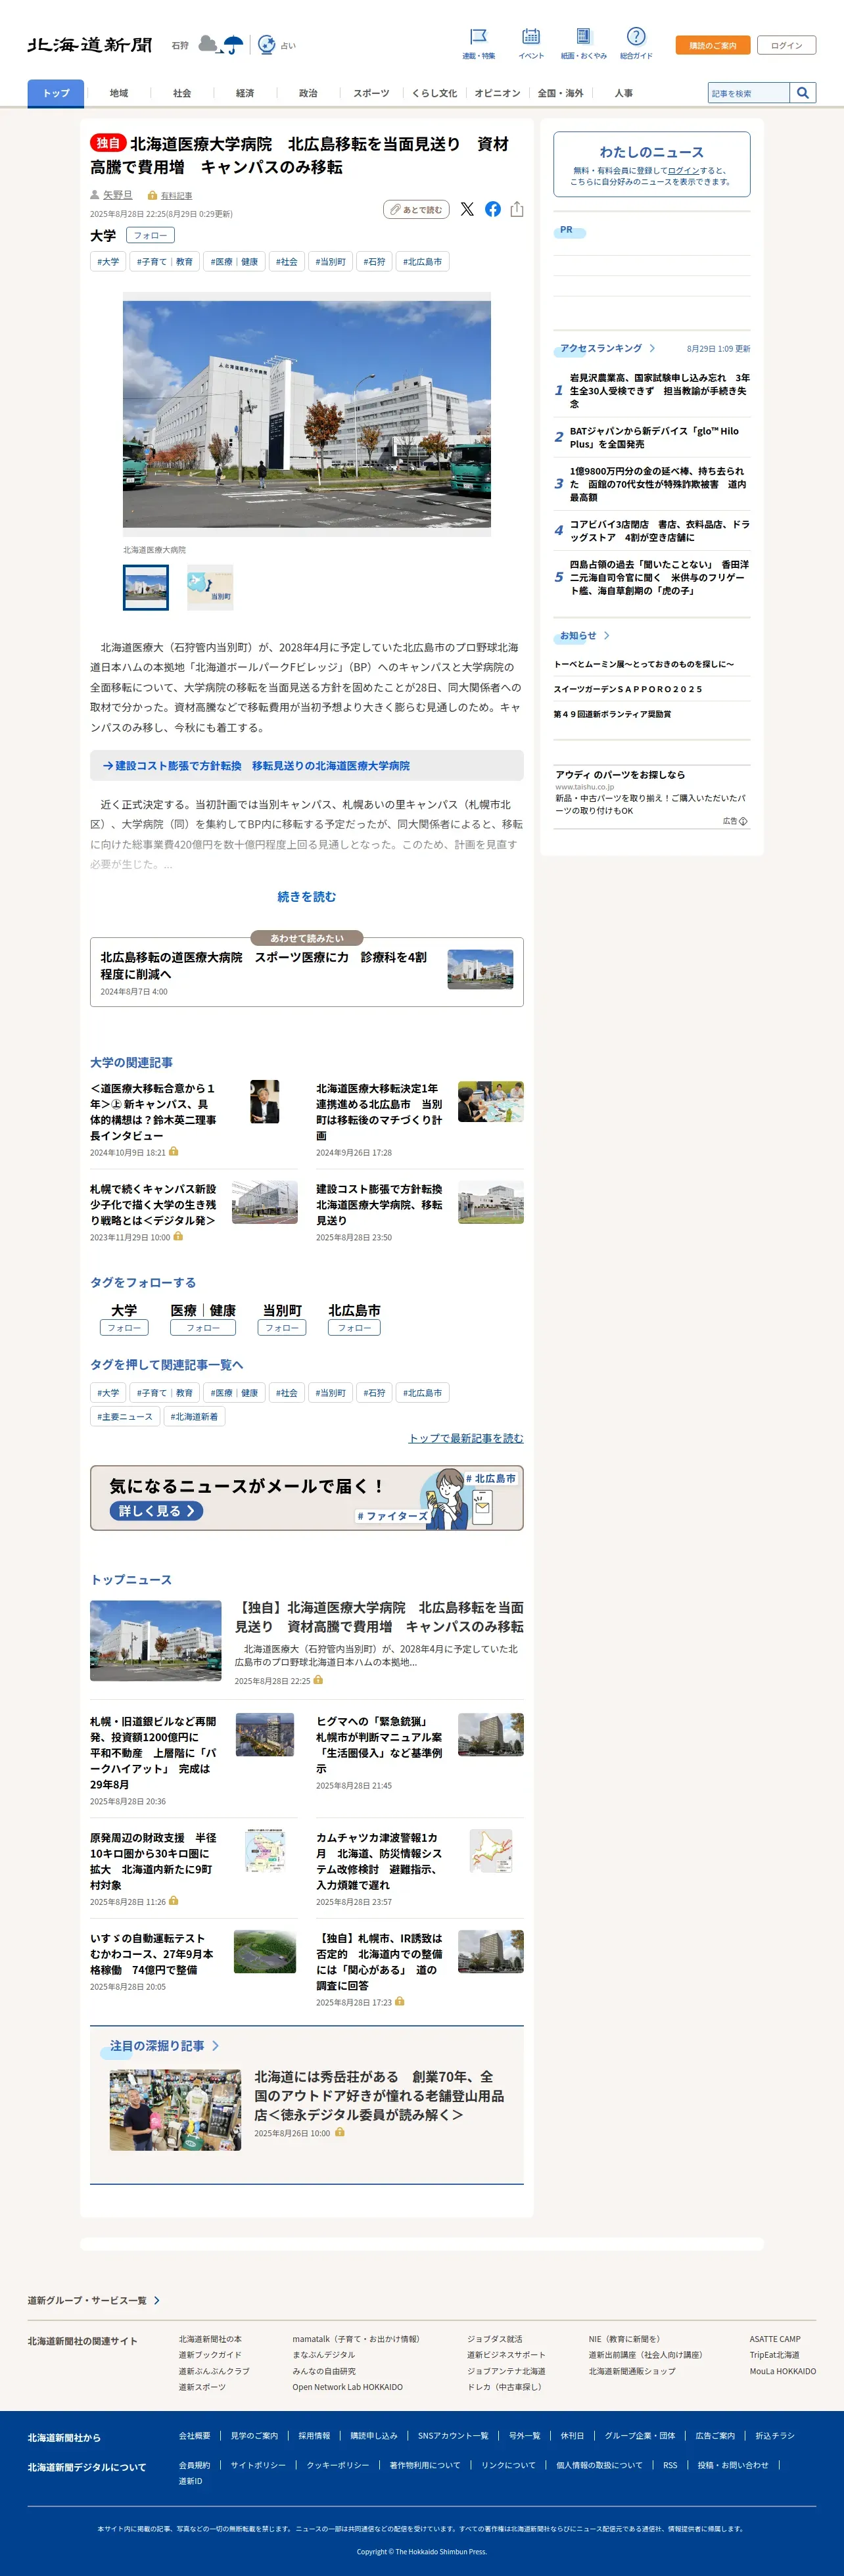Select the 当別町 map thumbnail

[210, 587]
